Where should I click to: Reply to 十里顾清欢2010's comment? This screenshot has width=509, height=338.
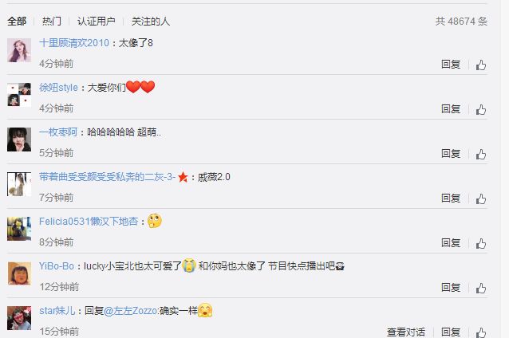click(451, 65)
